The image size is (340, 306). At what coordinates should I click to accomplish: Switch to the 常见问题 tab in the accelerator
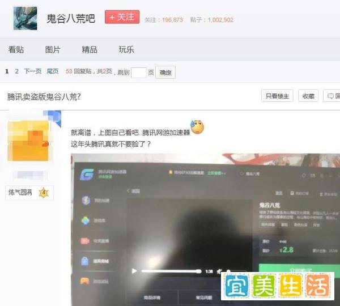[204, 297]
